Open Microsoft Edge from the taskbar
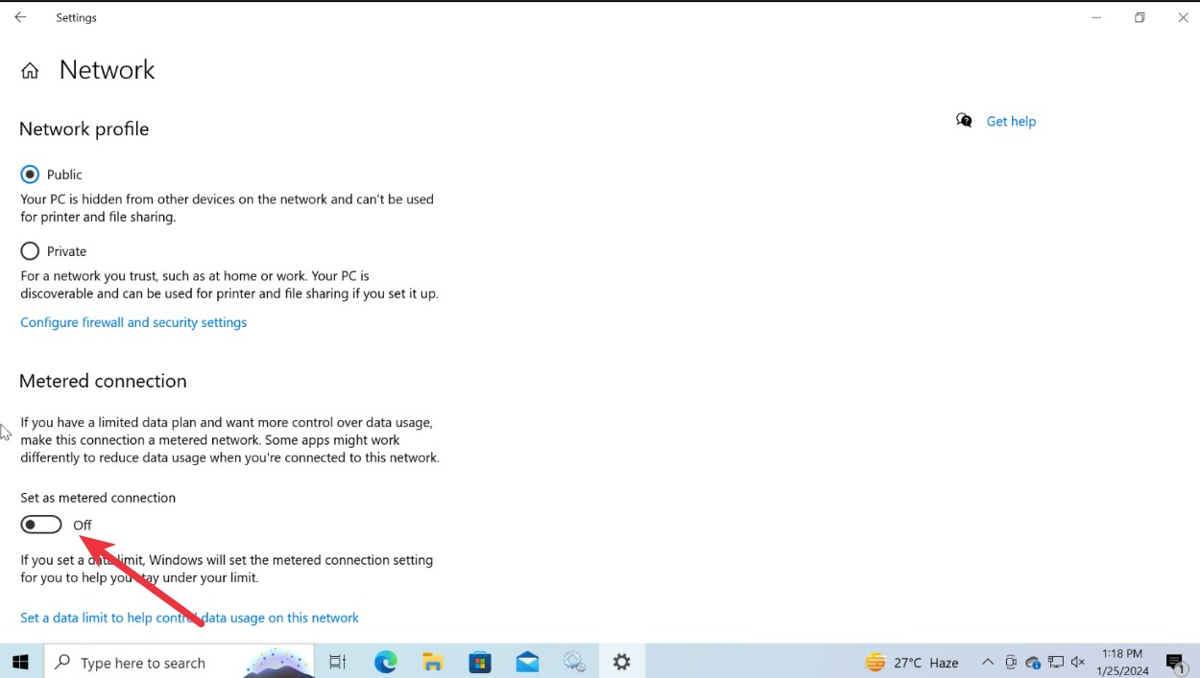The height and width of the screenshot is (678, 1200). tap(385, 662)
